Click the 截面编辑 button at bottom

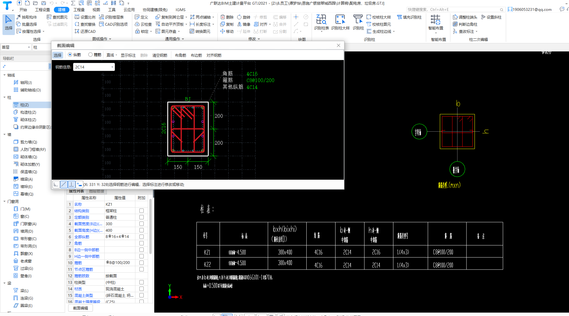click(x=81, y=308)
